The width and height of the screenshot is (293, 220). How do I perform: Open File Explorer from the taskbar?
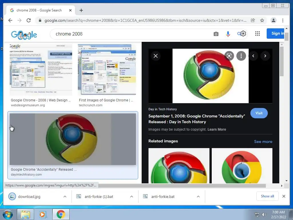(25, 215)
